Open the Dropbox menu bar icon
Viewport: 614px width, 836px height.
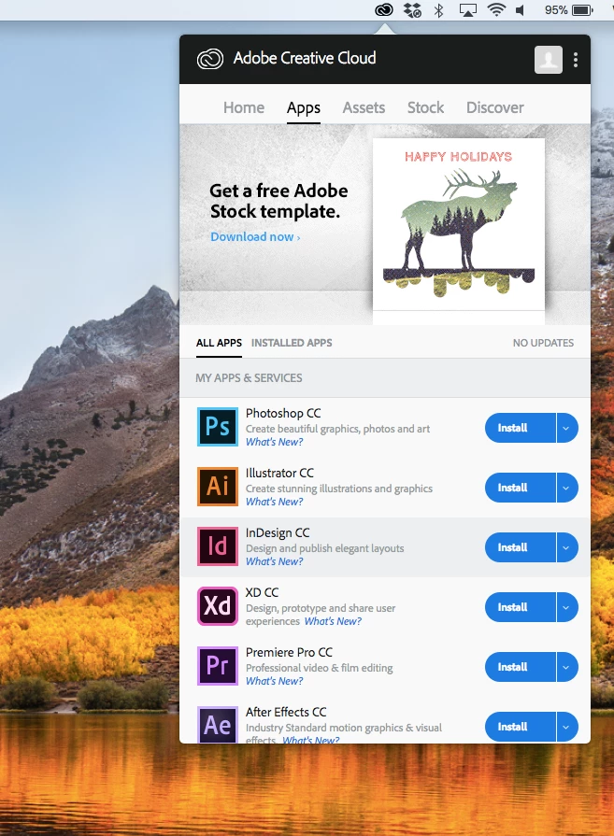(x=412, y=10)
